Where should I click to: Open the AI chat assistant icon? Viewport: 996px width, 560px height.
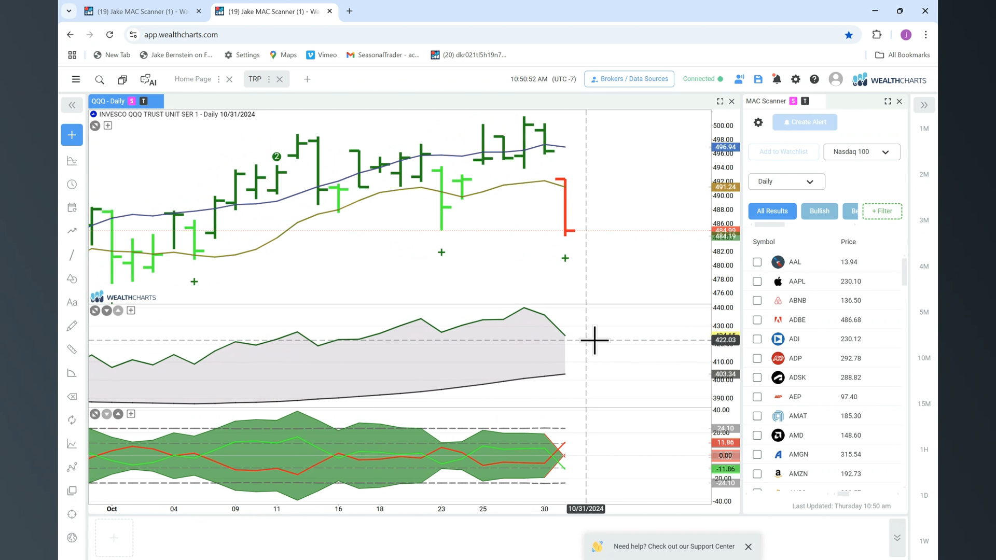tap(148, 79)
